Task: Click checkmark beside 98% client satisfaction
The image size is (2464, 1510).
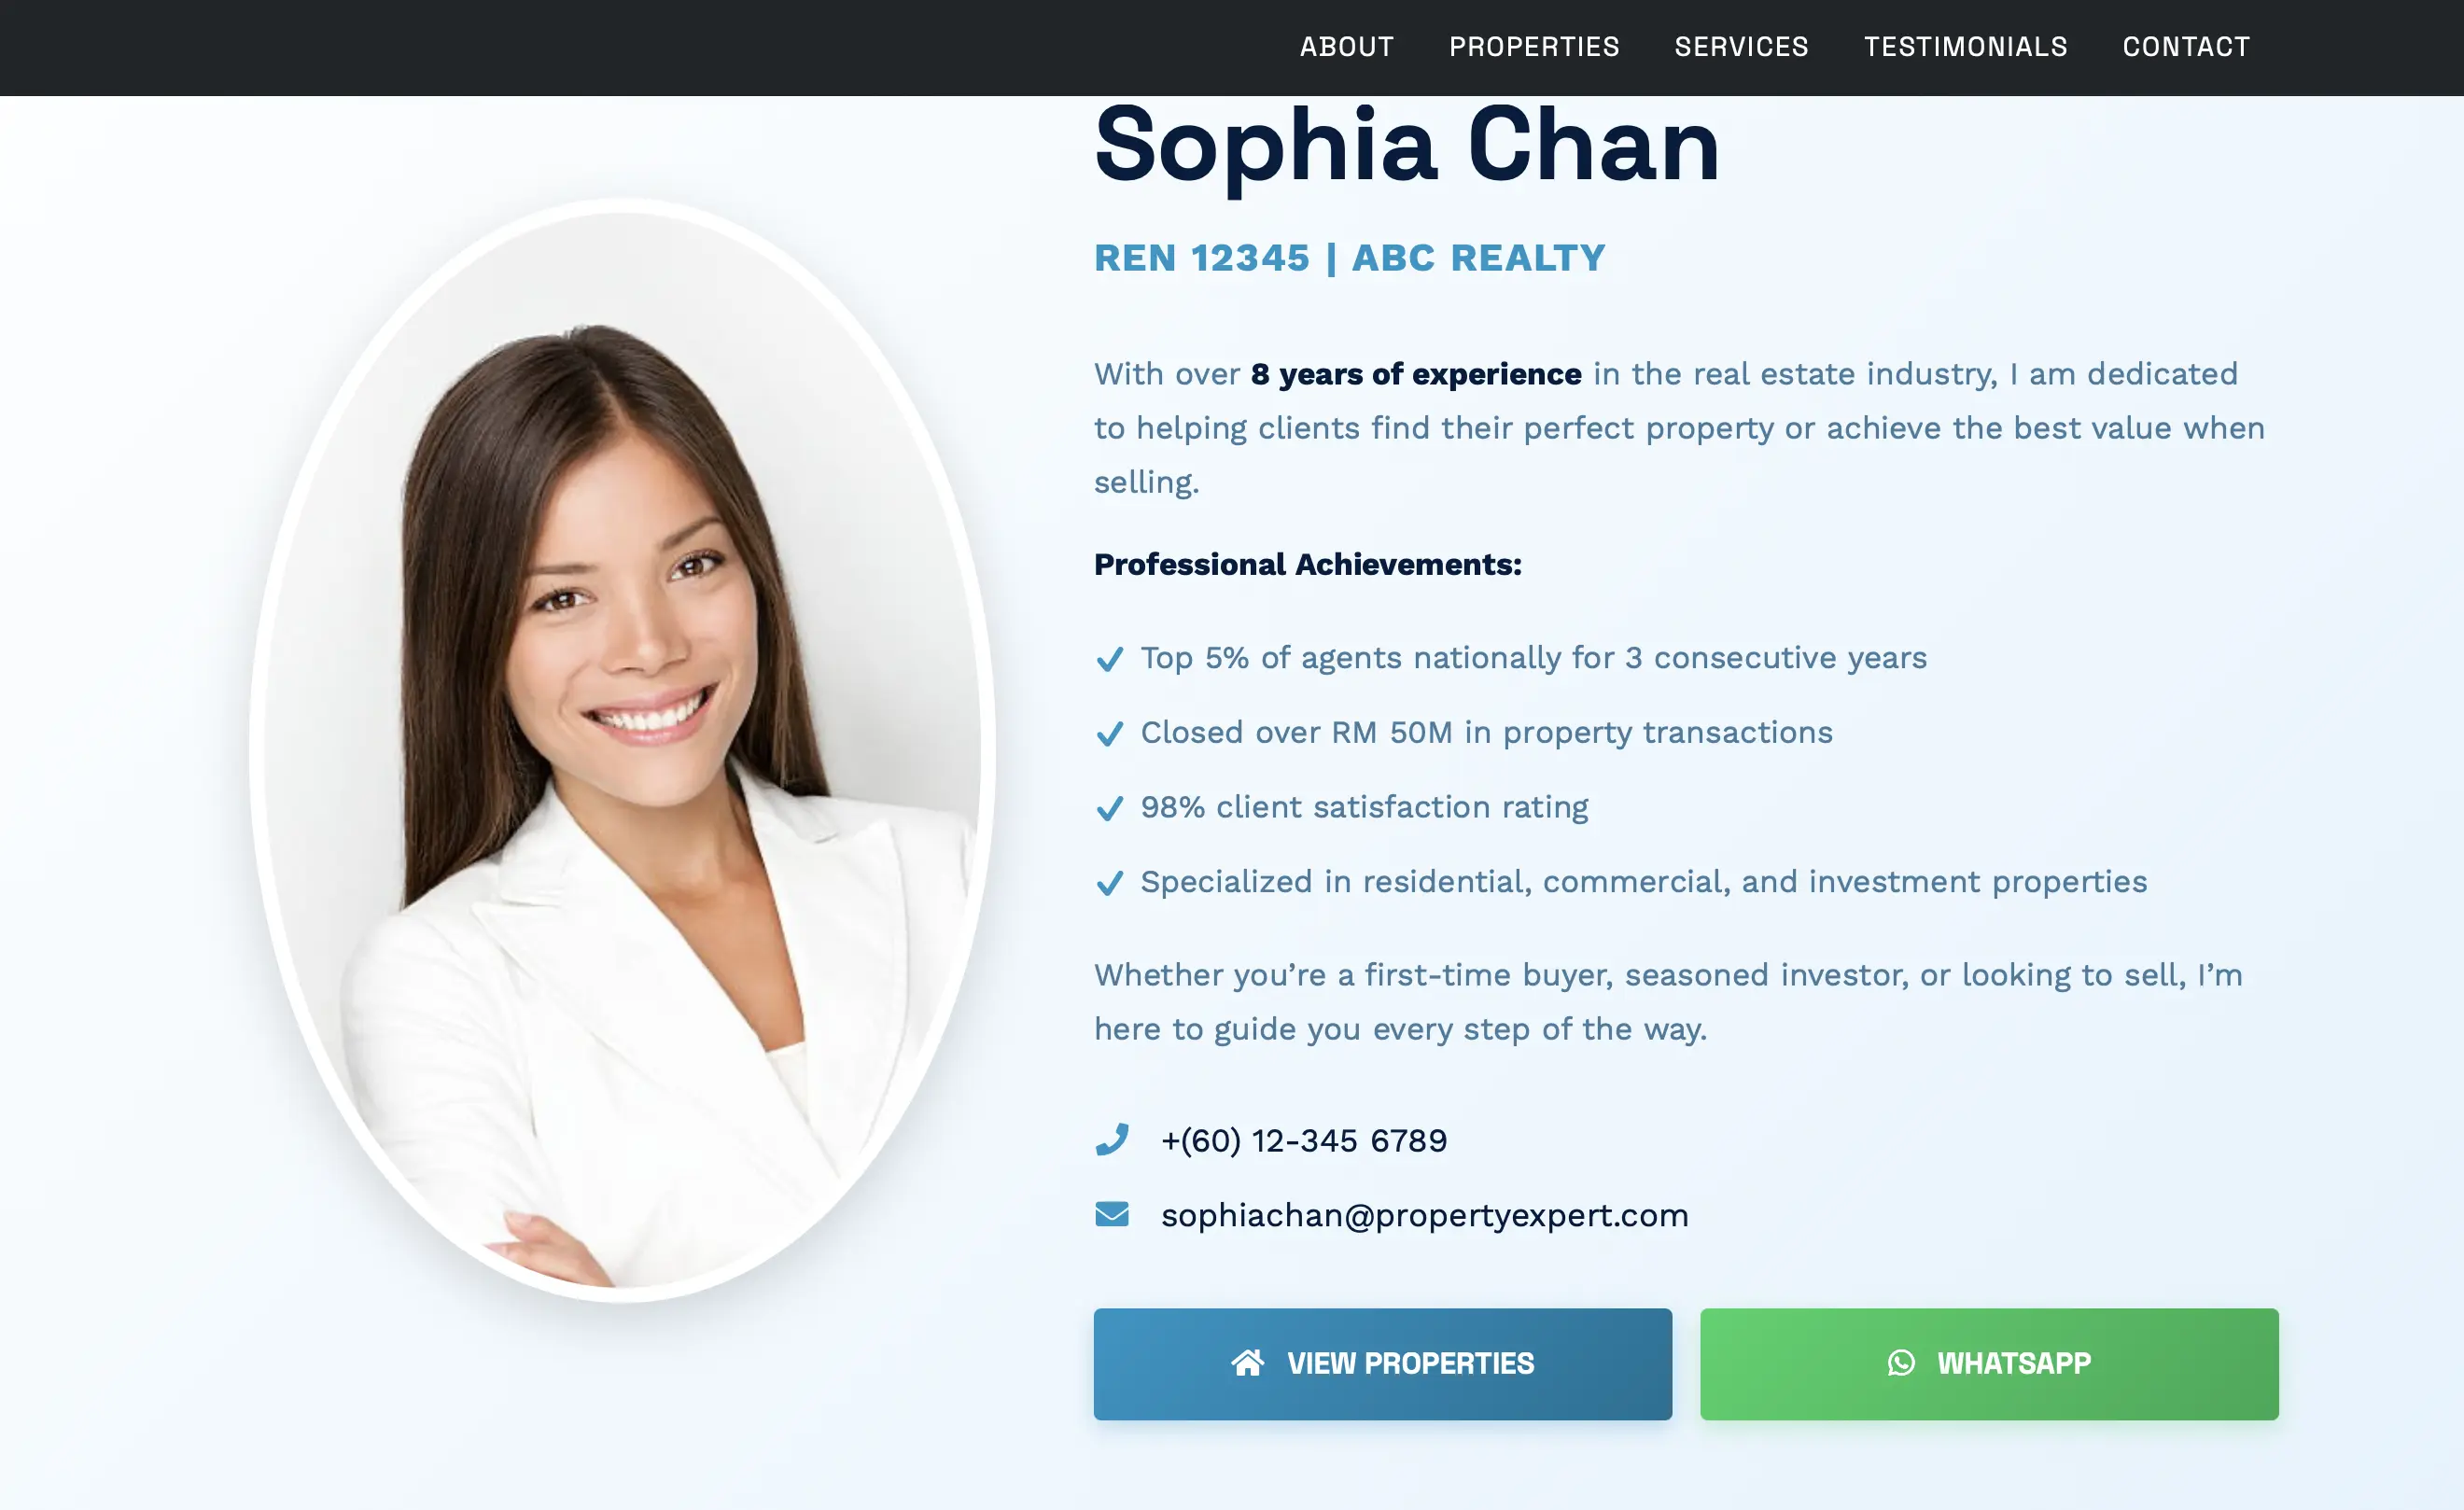Action: tap(1109, 808)
